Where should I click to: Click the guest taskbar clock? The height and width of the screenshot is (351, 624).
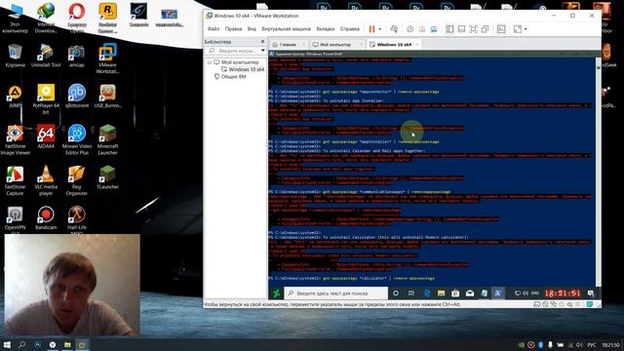click(563, 293)
